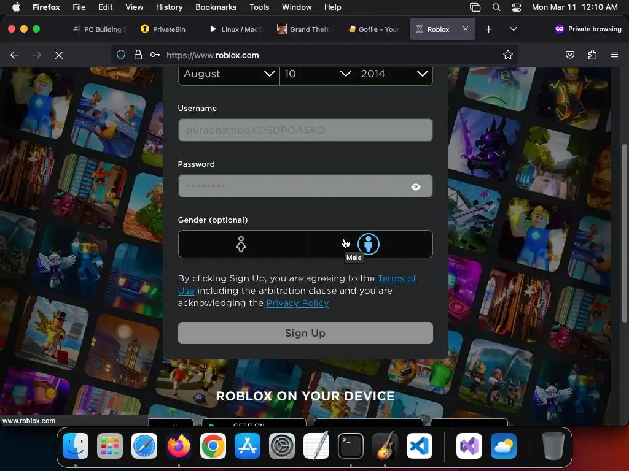
Task: Open the Terms of Use link
Action: point(397,278)
